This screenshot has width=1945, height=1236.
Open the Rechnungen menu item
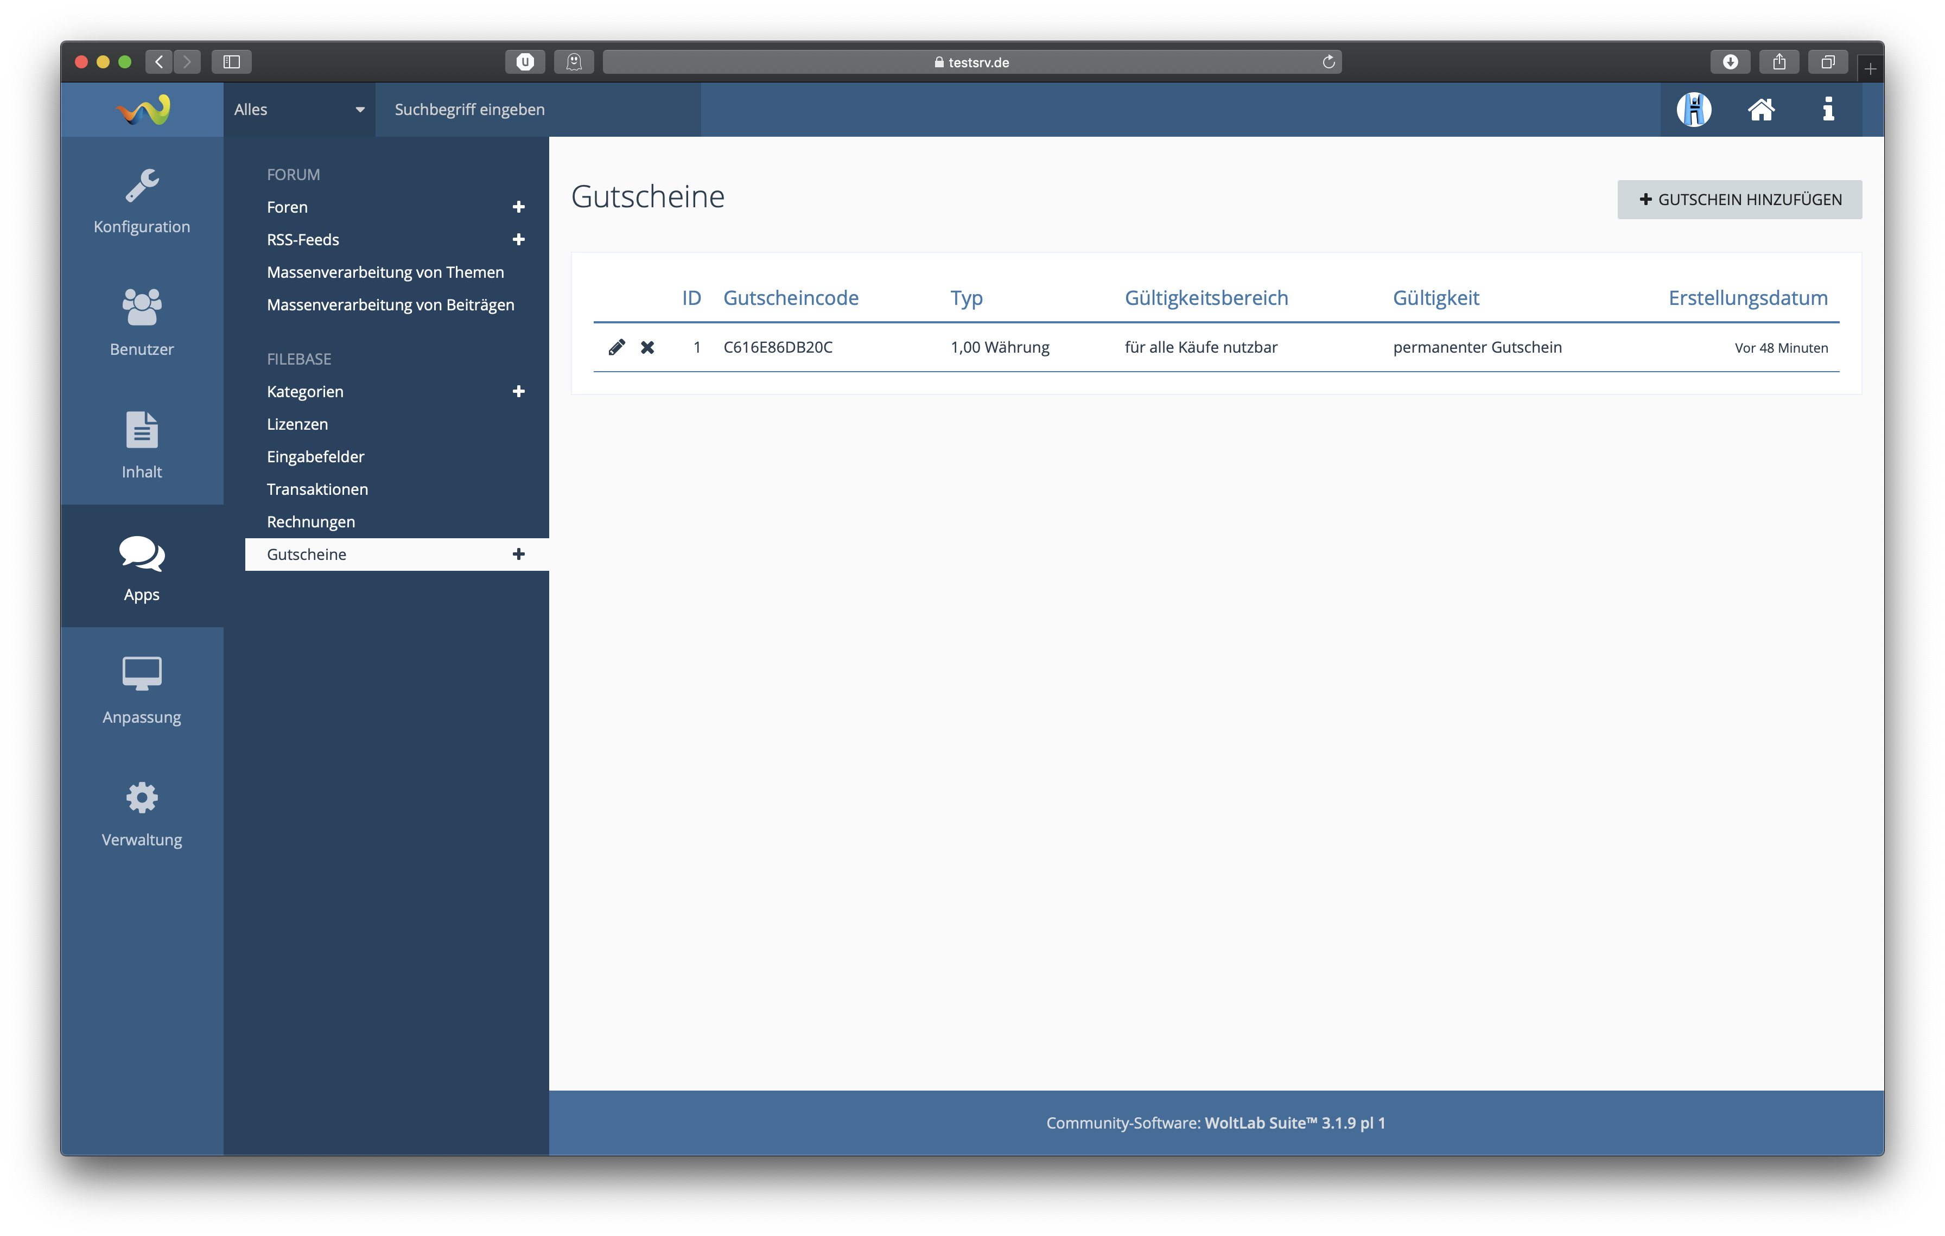click(x=311, y=521)
